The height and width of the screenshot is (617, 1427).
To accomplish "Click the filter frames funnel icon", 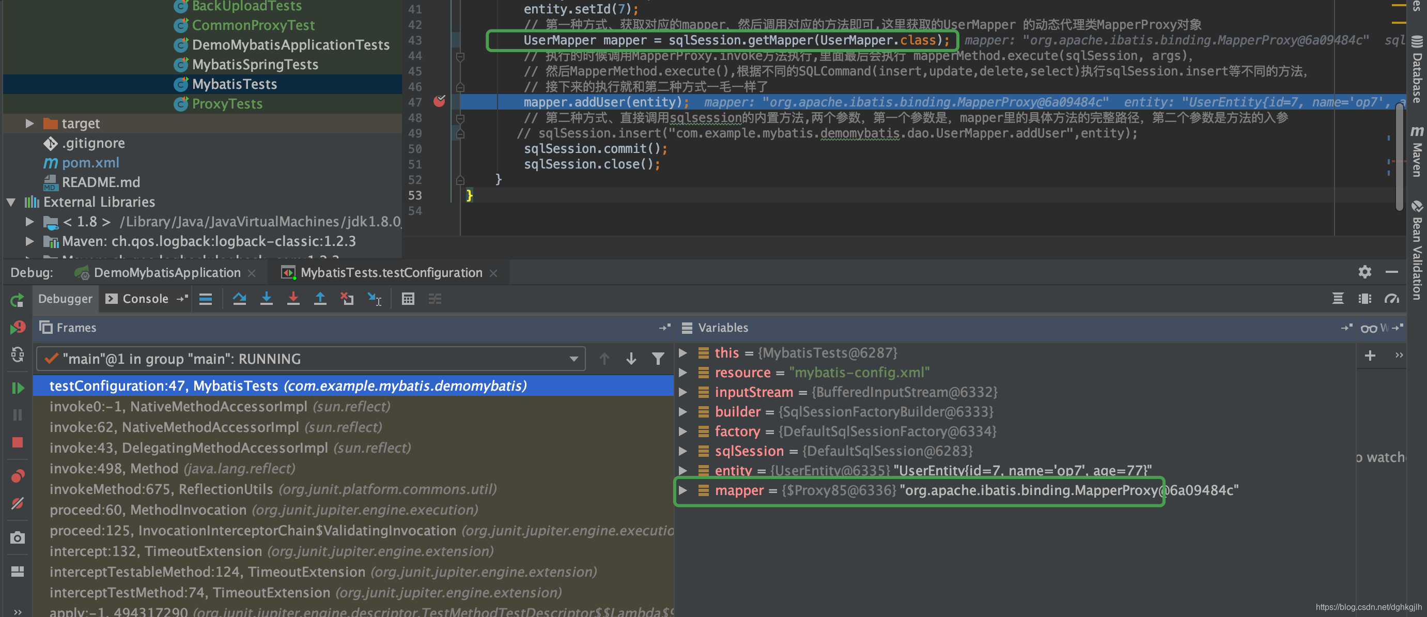I will 658,359.
